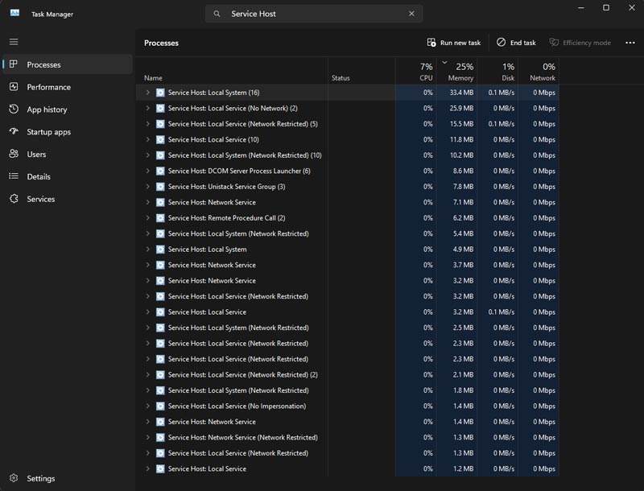Switch to the Performance page
This screenshot has height=491, width=644.
click(x=68, y=87)
